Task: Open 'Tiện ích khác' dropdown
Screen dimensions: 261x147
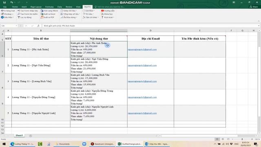Action: 91,17
